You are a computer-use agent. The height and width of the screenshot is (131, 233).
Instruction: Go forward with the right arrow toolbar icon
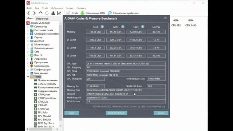(35, 13)
